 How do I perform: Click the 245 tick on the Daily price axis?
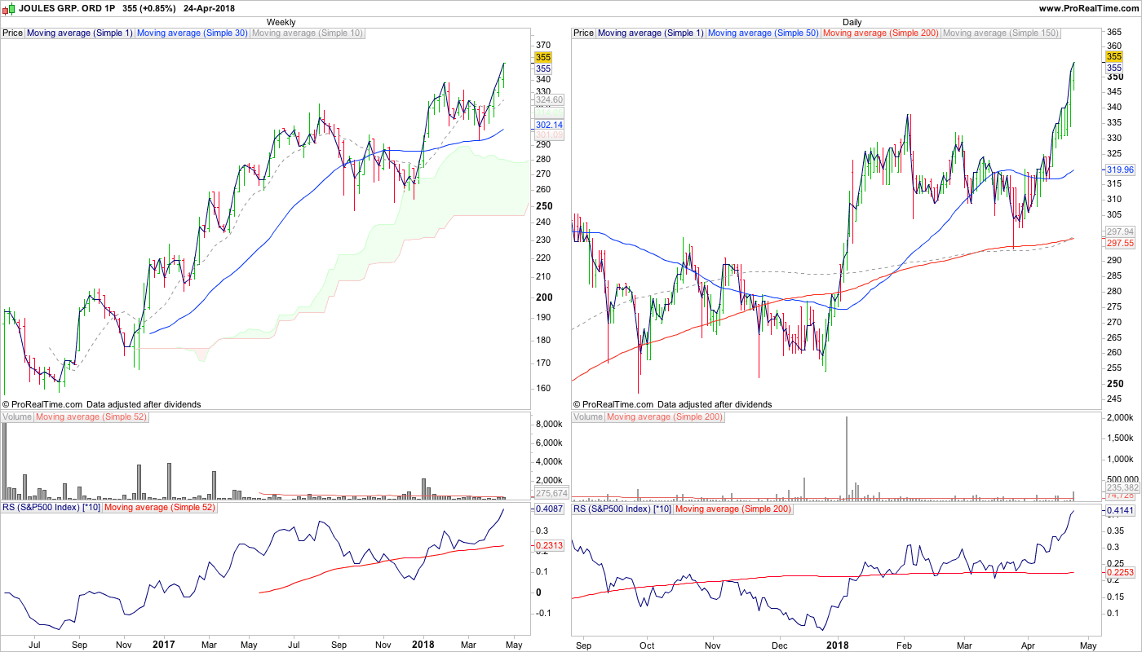[x=1115, y=399]
